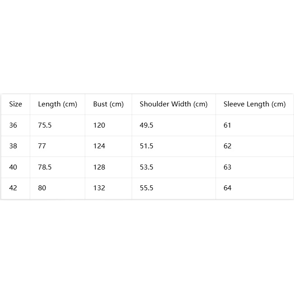Image resolution: width=294 pixels, height=294 pixels.
Task: Select the Length (cm) header cell
Action: 58,104
